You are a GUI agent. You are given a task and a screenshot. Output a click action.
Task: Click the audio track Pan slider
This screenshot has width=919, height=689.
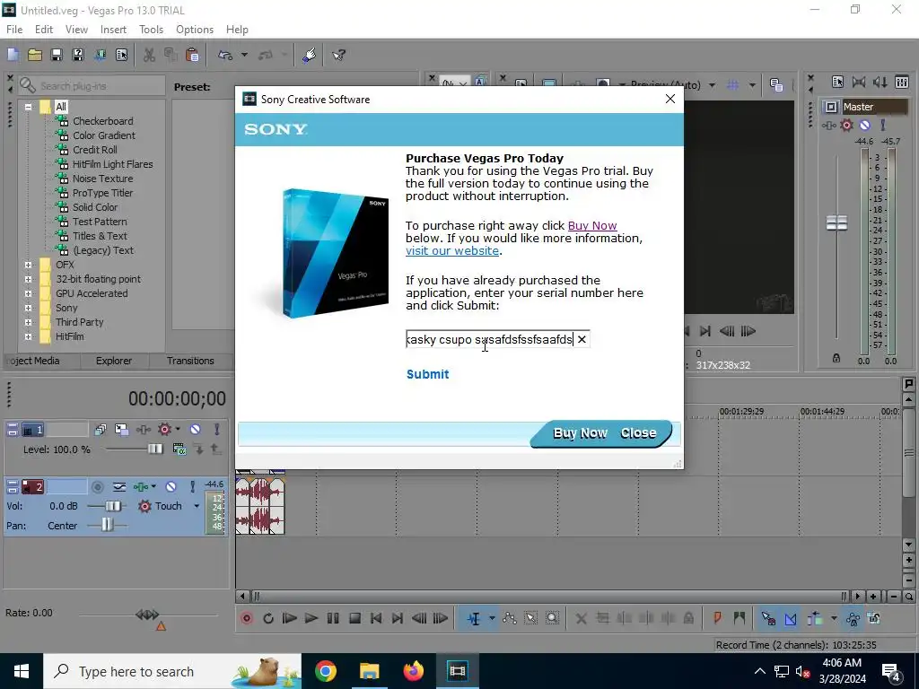click(x=107, y=526)
